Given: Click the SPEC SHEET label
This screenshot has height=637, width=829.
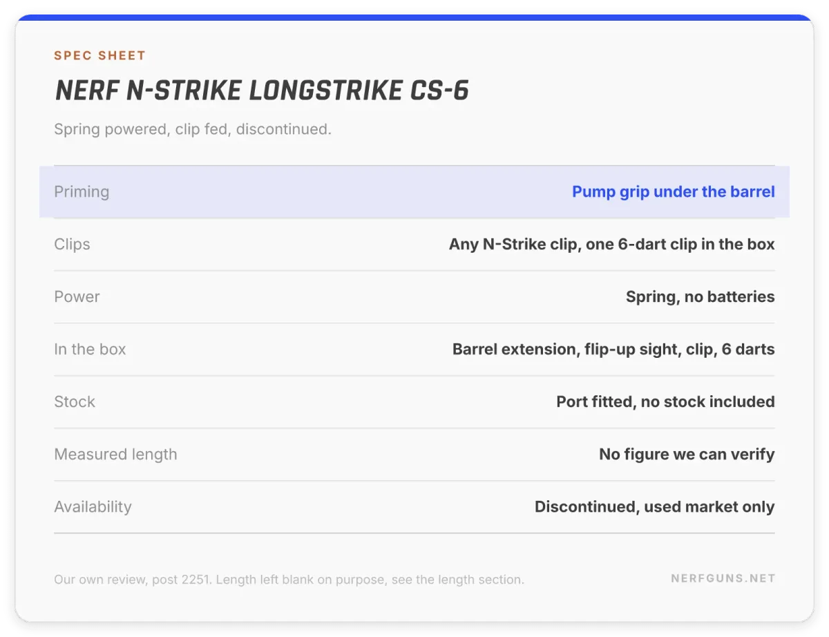Looking at the screenshot, I should (99, 55).
